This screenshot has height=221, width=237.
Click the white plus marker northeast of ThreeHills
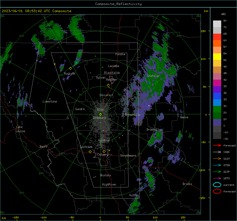pos(149,106)
